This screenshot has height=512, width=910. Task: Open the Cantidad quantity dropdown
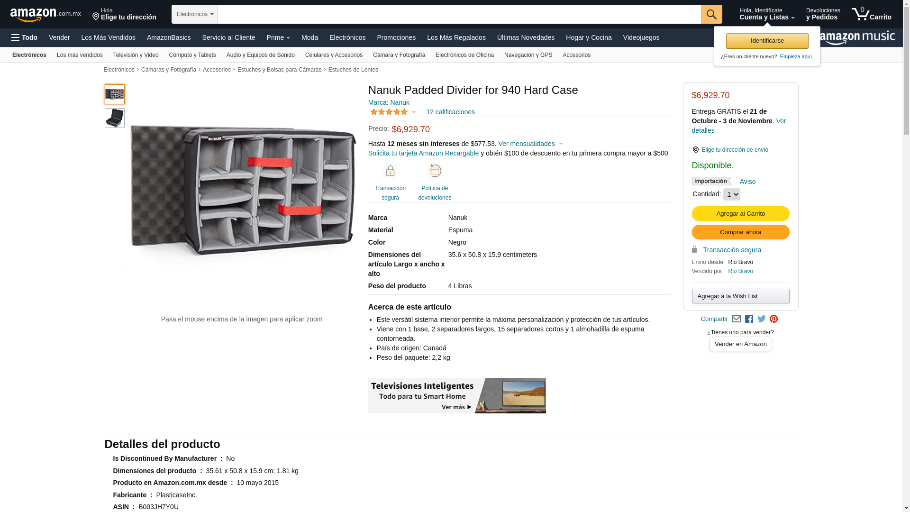click(731, 194)
